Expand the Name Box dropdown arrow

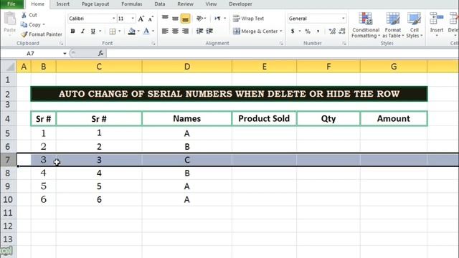click(x=65, y=54)
